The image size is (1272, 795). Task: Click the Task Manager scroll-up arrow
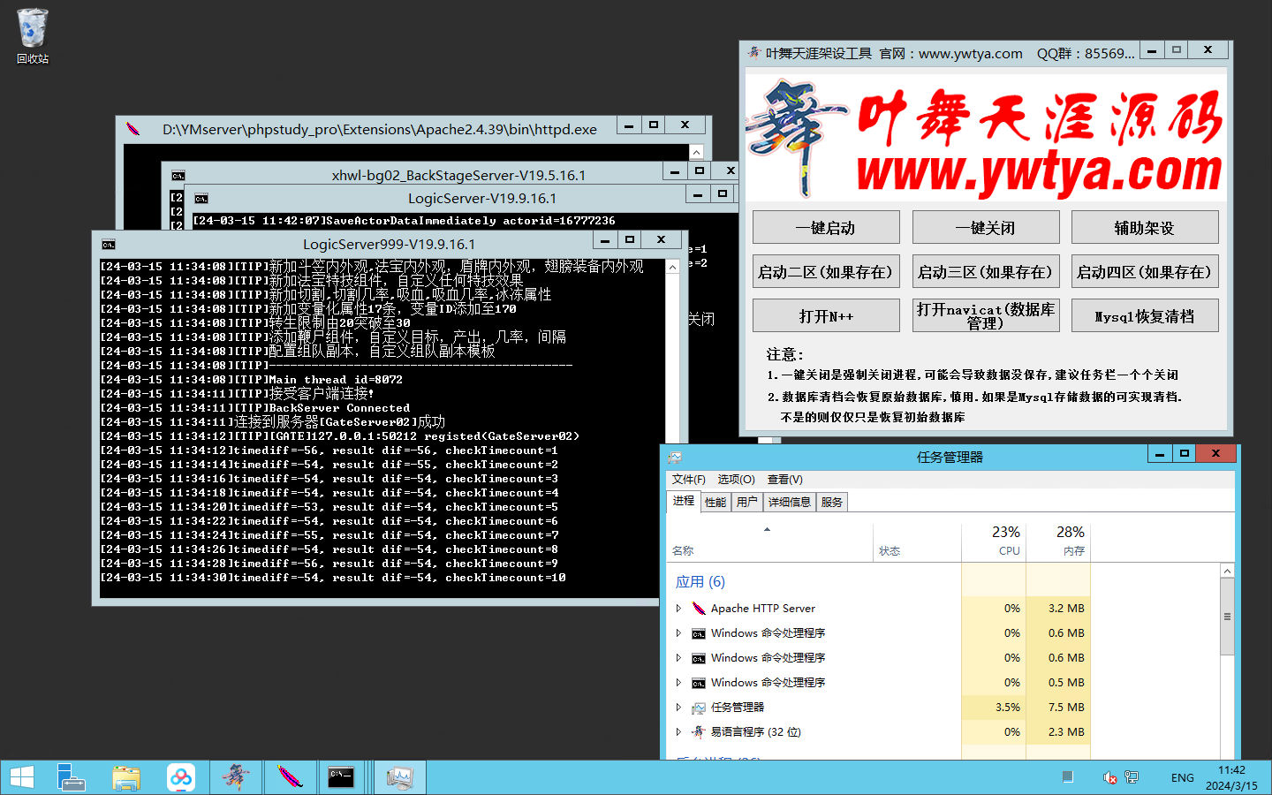pyautogui.click(x=1227, y=572)
